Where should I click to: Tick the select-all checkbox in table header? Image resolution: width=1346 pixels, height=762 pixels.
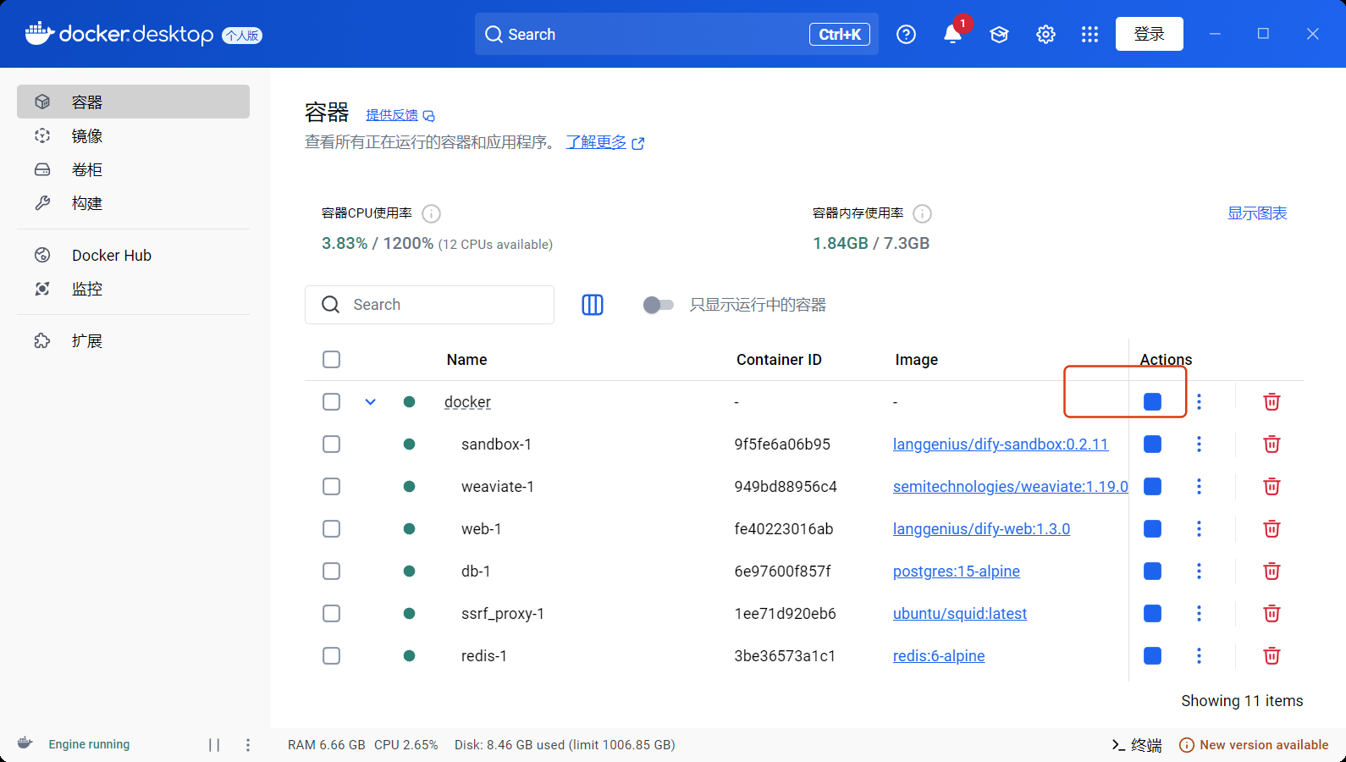[331, 360]
